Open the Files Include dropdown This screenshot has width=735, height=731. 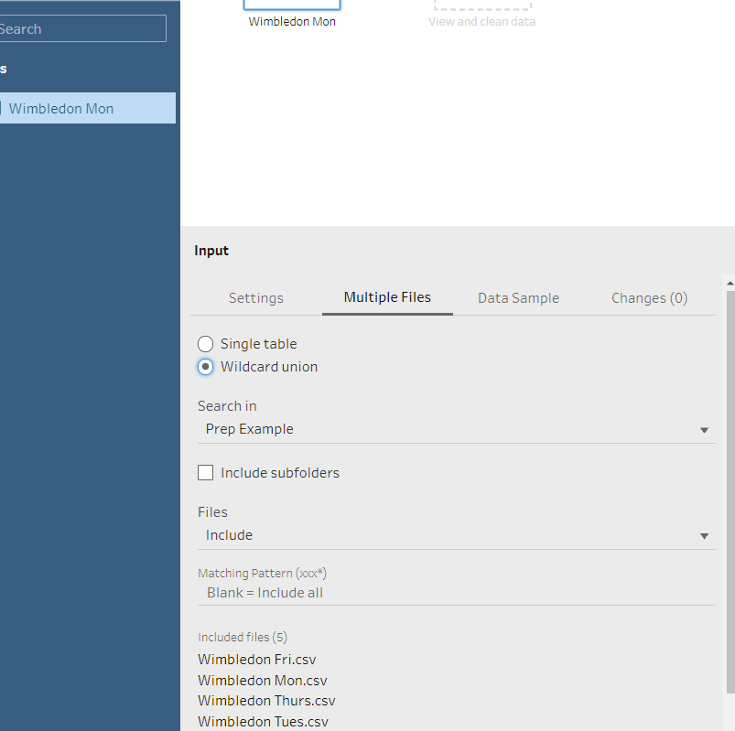pos(456,535)
